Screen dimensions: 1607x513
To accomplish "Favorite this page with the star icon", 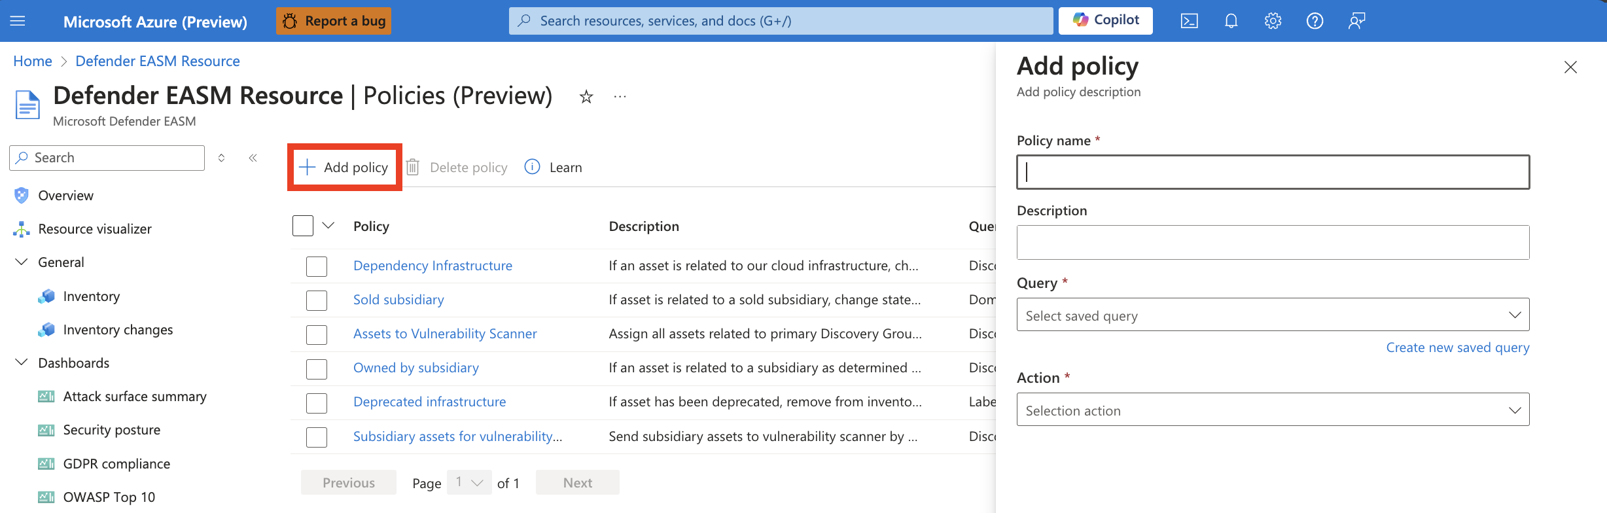I will tap(586, 97).
